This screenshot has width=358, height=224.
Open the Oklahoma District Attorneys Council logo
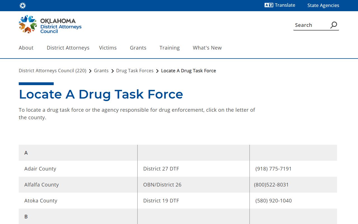pyautogui.click(x=50, y=24)
